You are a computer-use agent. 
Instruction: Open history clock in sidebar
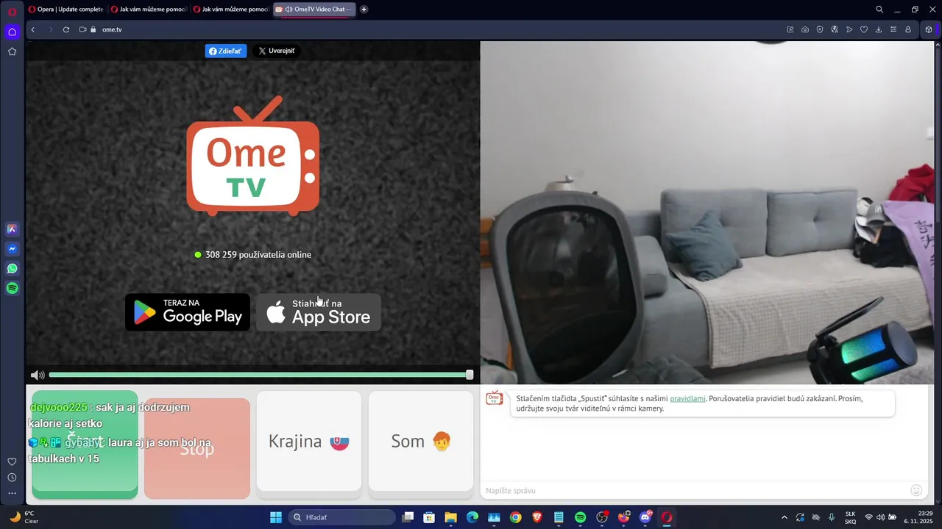[x=12, y=478]
